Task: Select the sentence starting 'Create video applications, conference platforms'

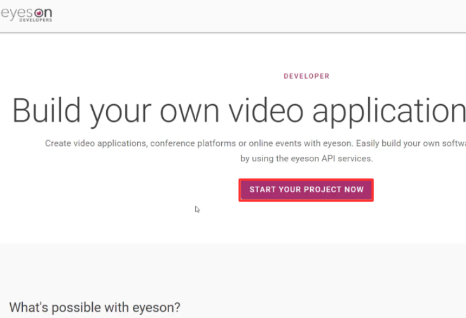Action: point(256,143)
